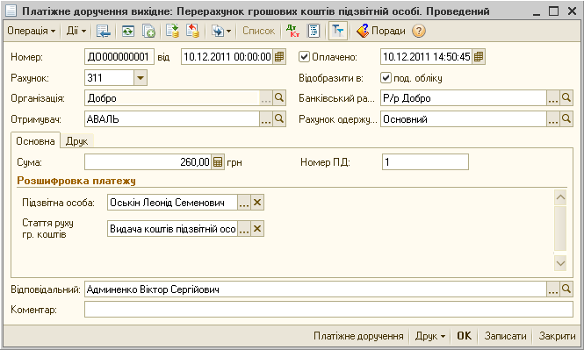Click the calculator icon in Сума field
This screenshot has width=584, height=350.
218,162
